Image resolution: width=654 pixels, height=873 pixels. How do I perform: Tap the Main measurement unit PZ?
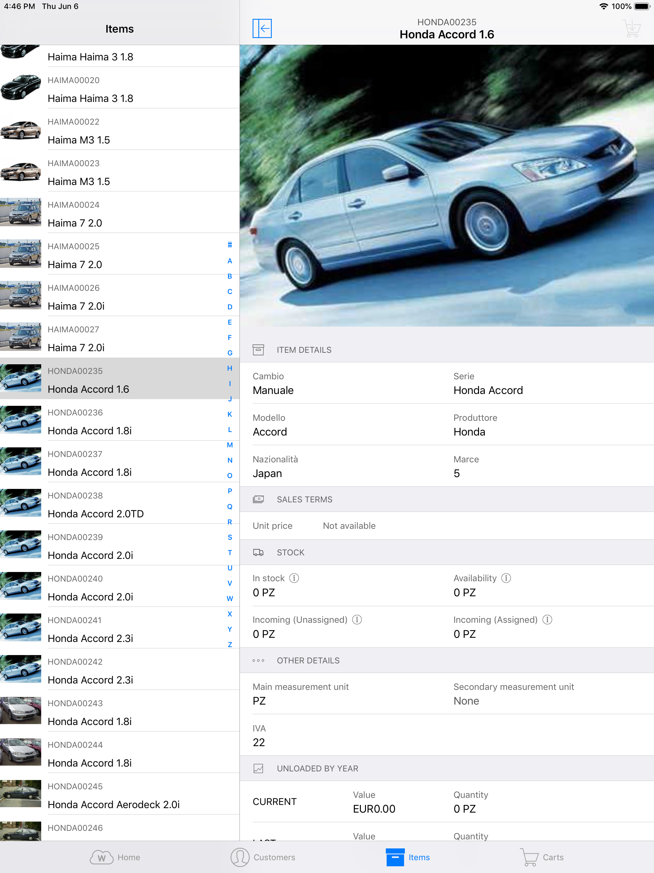tap(259, 701)
